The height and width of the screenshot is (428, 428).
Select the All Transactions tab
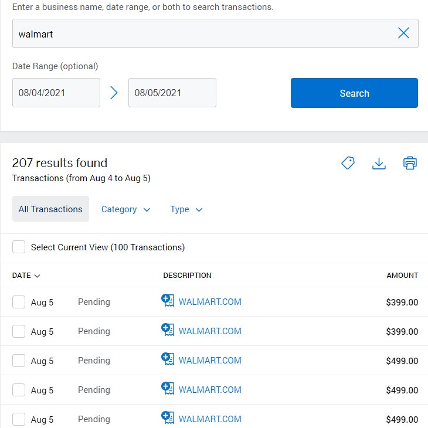tap(50, 209)
